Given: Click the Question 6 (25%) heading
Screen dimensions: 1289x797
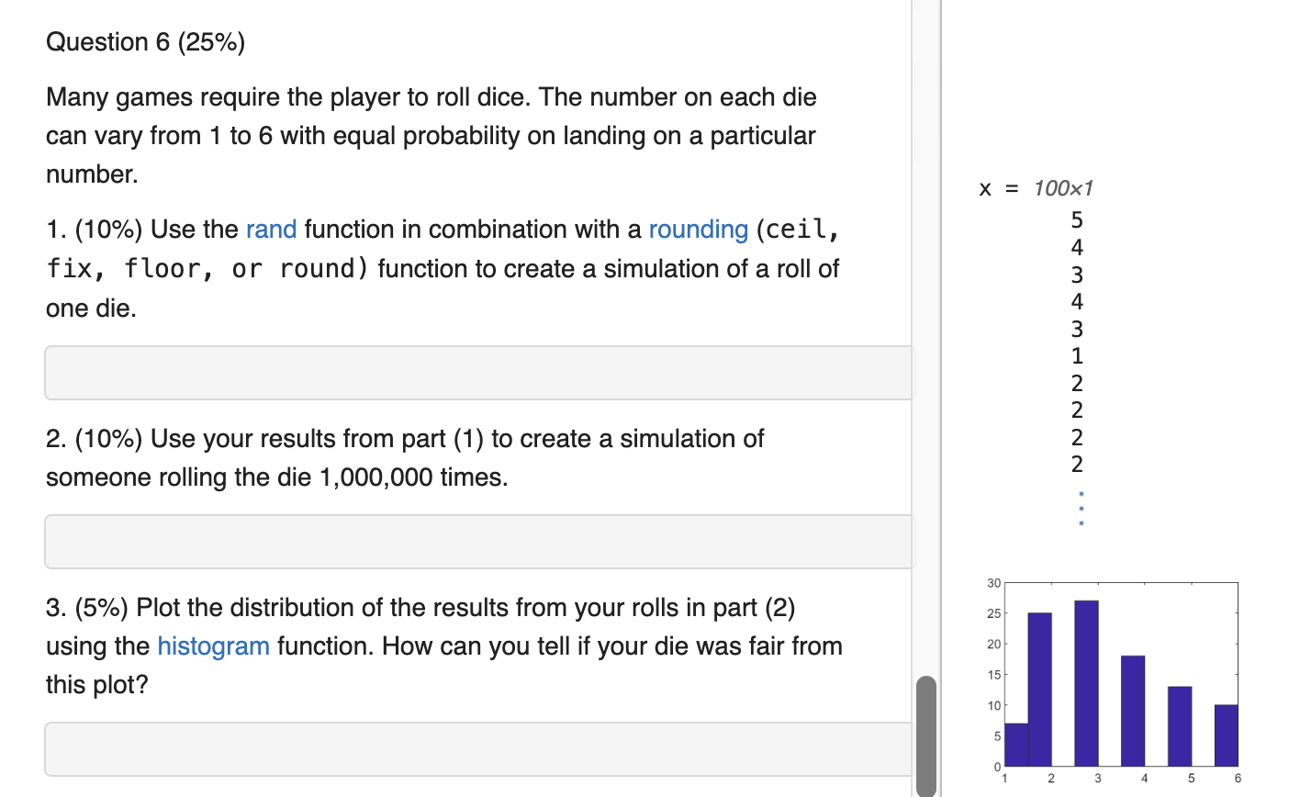Looking at the screenshot, I should 145,41.
